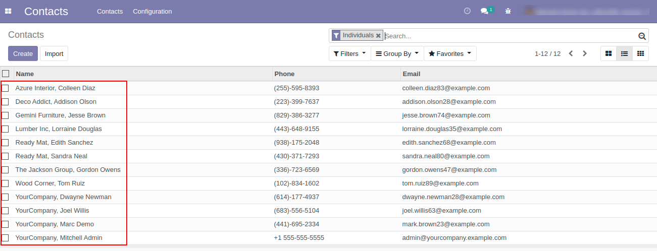Click the Create button

coord(23,53)
